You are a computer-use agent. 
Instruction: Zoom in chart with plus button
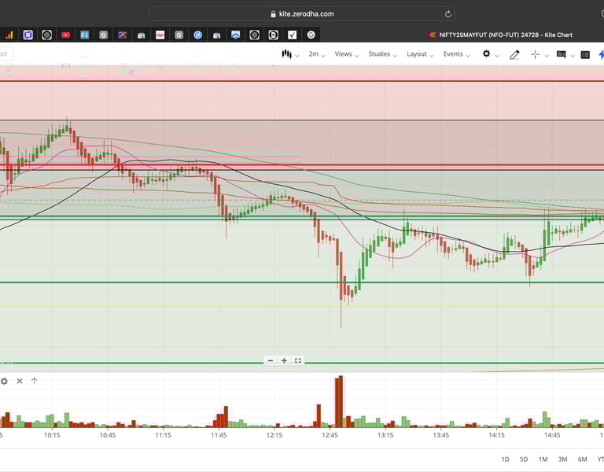(284, 360)
